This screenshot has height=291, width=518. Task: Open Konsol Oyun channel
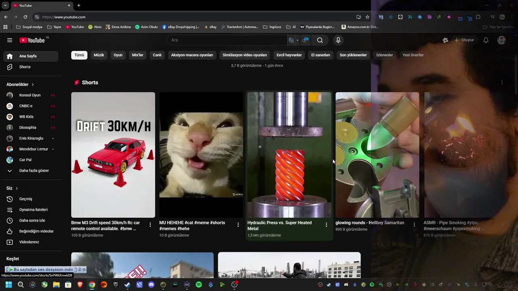pos(31,95)
